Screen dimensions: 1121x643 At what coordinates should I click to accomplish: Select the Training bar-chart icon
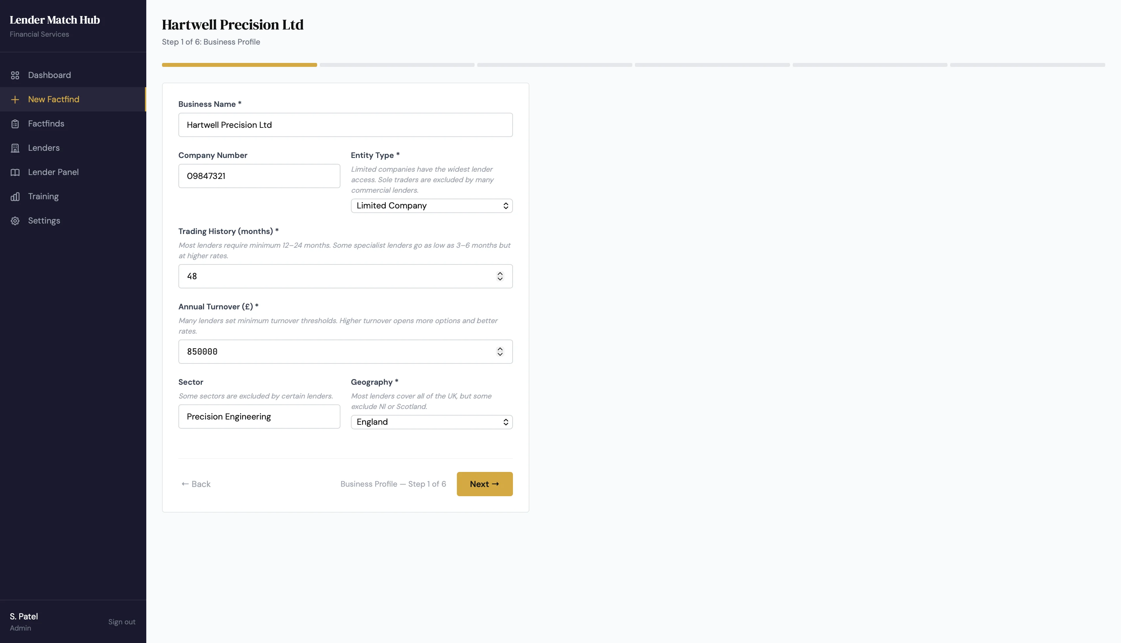tap(14, 196)
